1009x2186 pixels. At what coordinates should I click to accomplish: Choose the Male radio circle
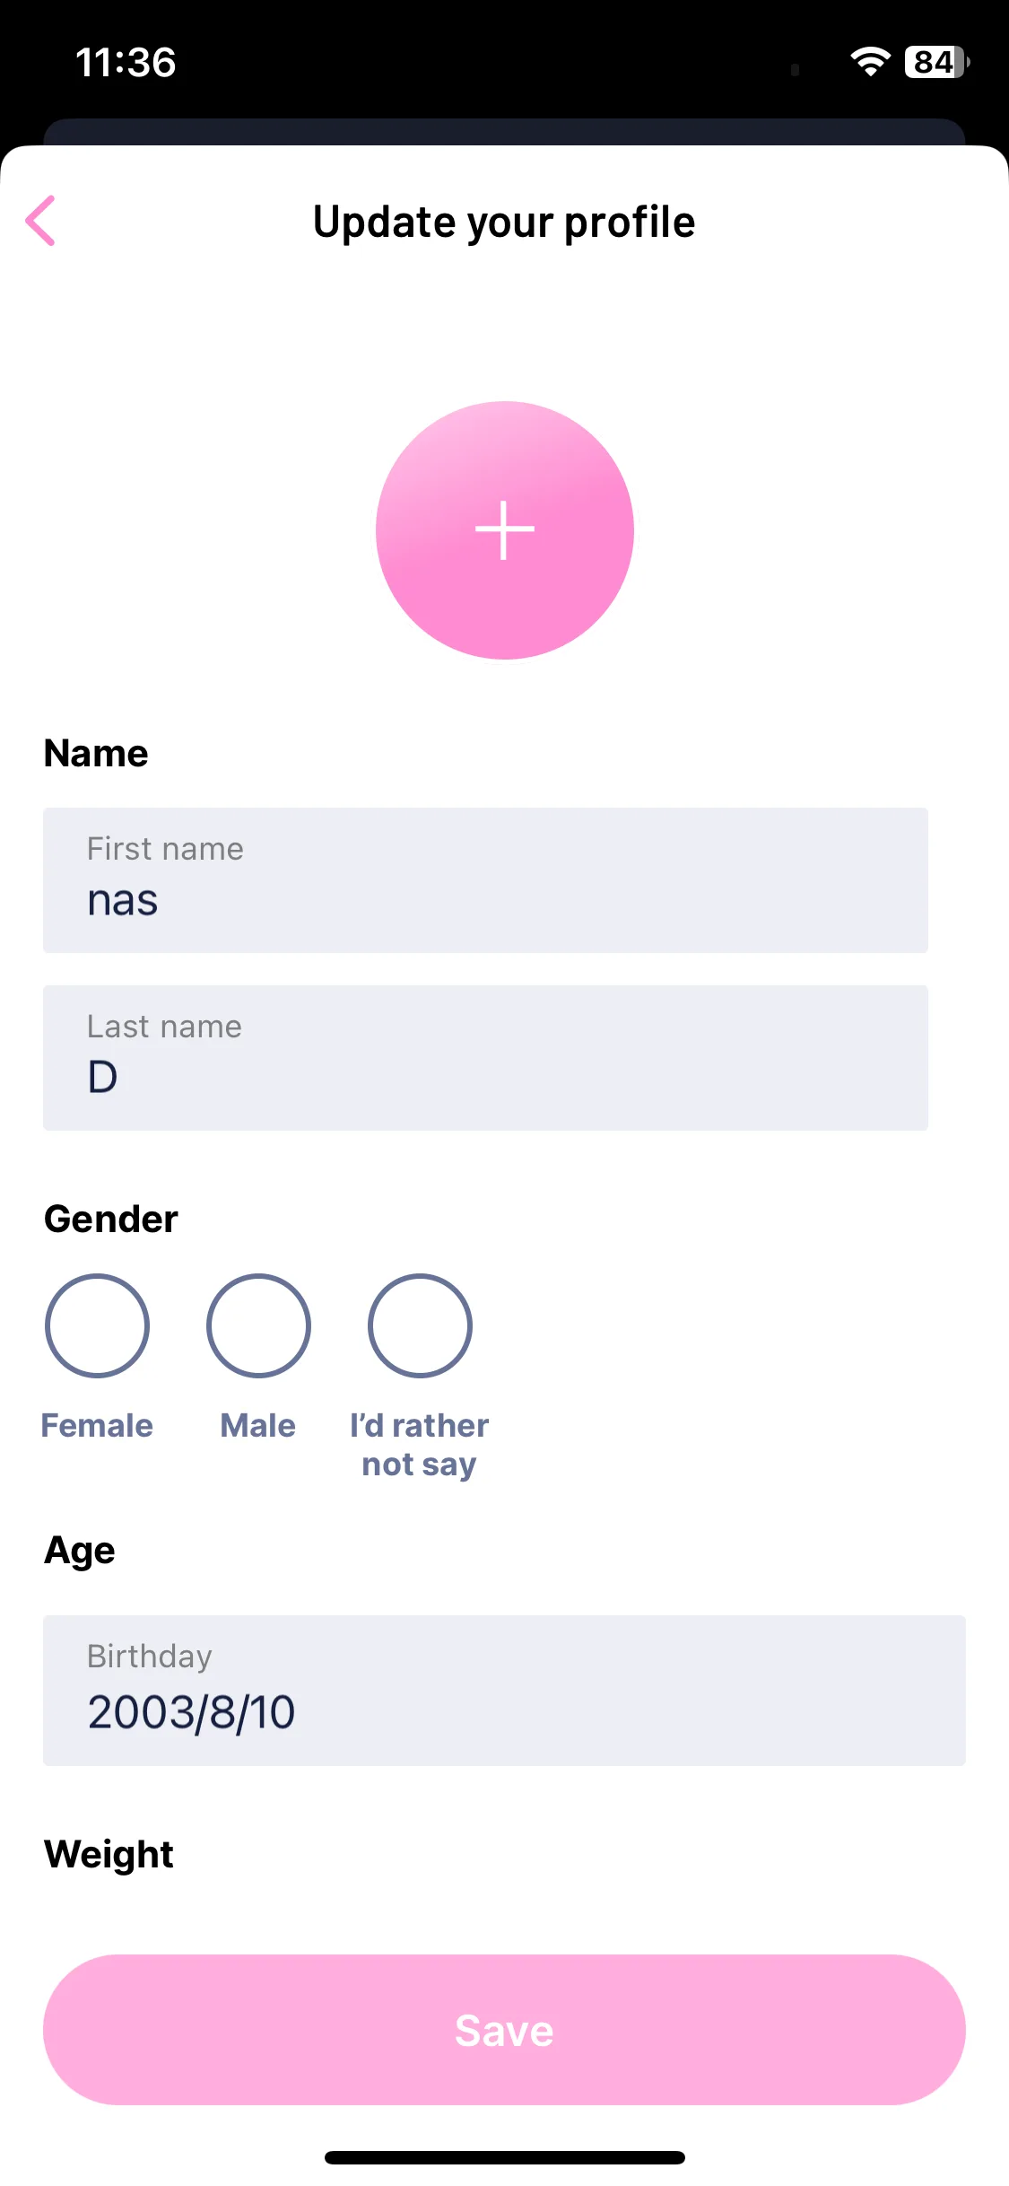(258, 1325)
